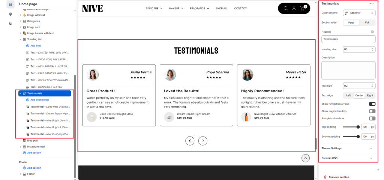Open theme settings gear icon in left rail
The height and width of the screenshot is (180, 384).
pyautogui.click(x=10, y=14)
